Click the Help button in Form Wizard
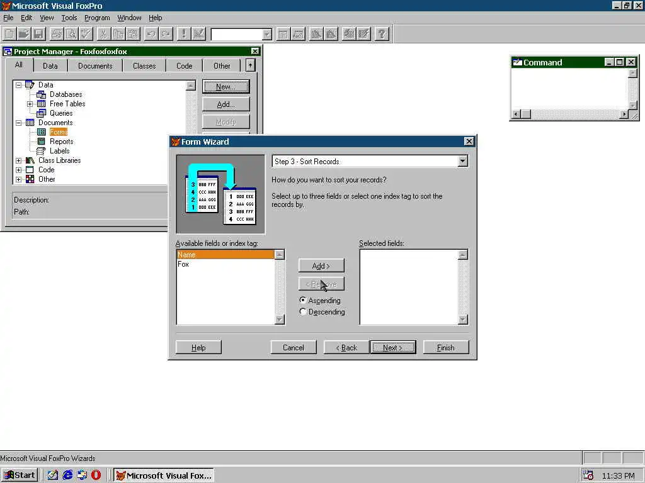This screenshot has width=645, height=483. coord(198,347)
